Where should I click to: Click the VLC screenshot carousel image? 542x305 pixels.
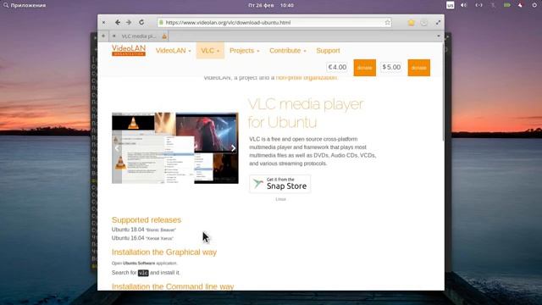pos(175,148)
